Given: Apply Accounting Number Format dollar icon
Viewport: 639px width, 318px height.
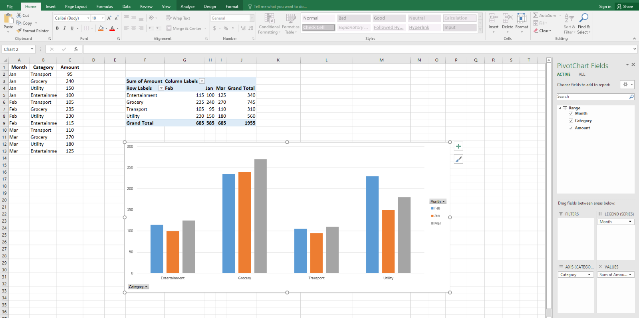Looking at the screenshot, I should 214,28.
